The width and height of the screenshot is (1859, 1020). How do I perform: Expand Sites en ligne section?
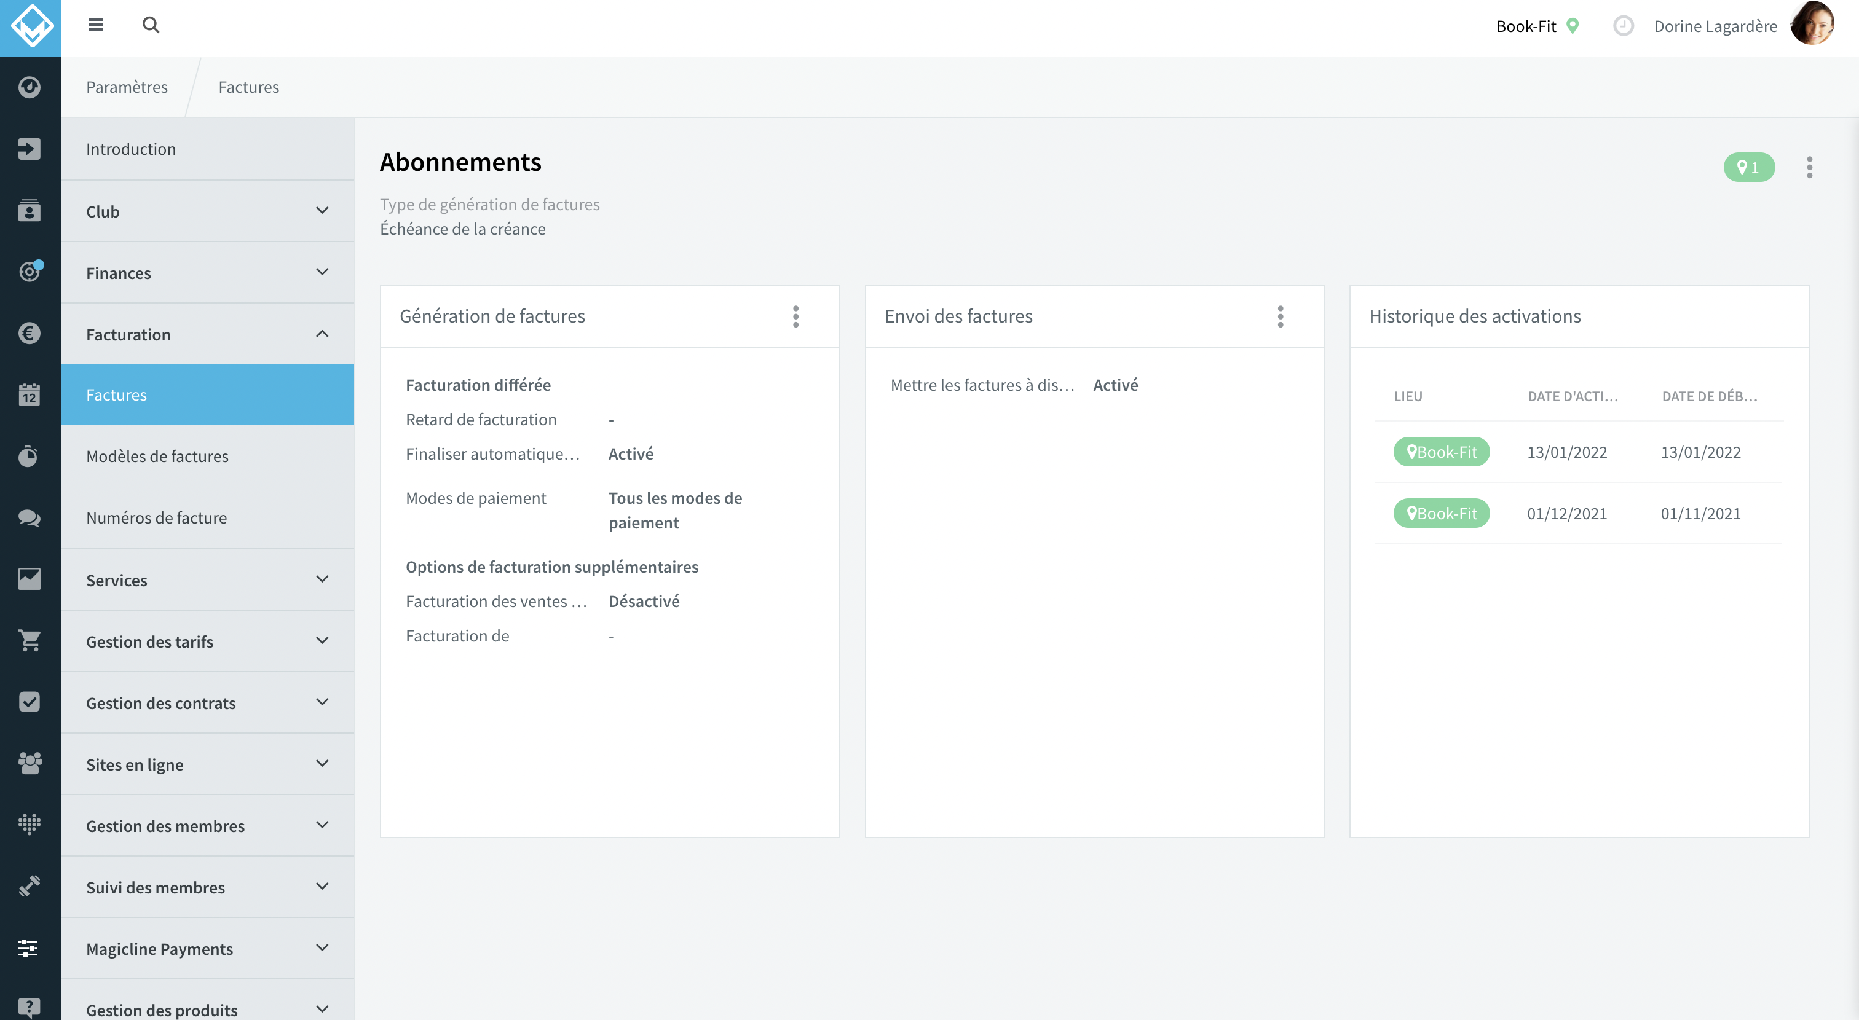click(x=208, y=764)
